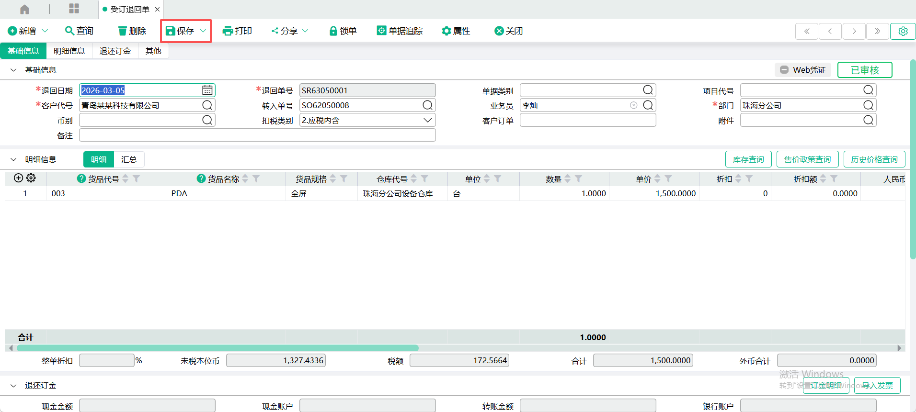Click the lock document (锁单) icon
The height and width of the screenshot is (412, 916).
(x=333, y=31)
